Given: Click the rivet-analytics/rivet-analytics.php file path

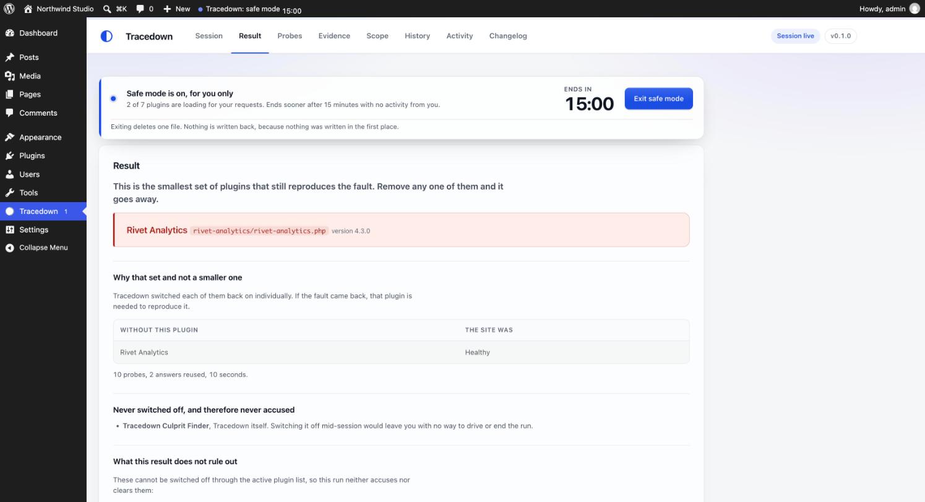Looking at the screenshot, I should coord(259,231).
